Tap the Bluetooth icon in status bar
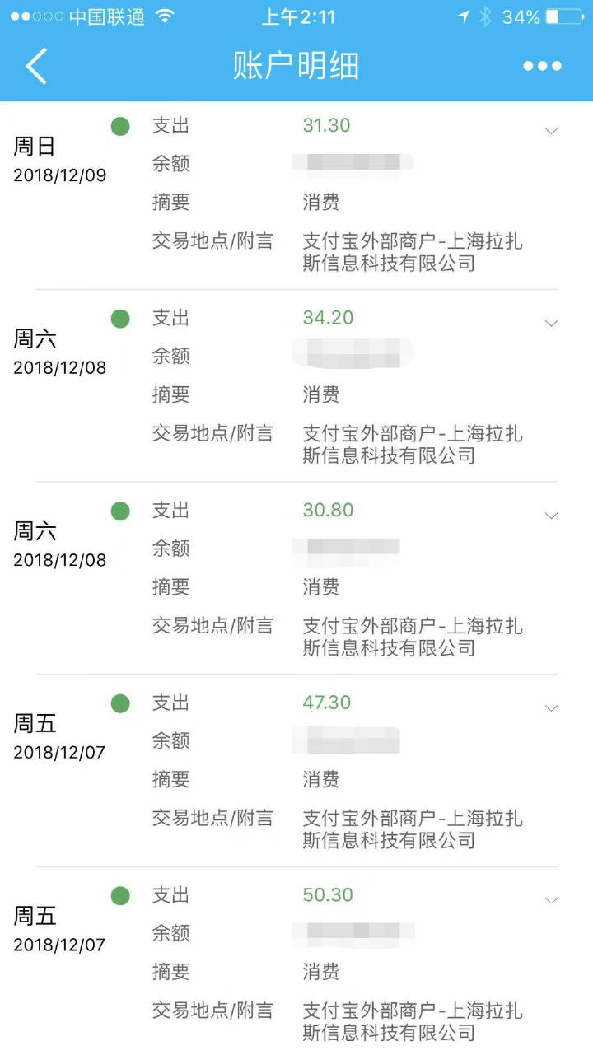This screenshot has width=593, height=1055. tap(485, 16)
